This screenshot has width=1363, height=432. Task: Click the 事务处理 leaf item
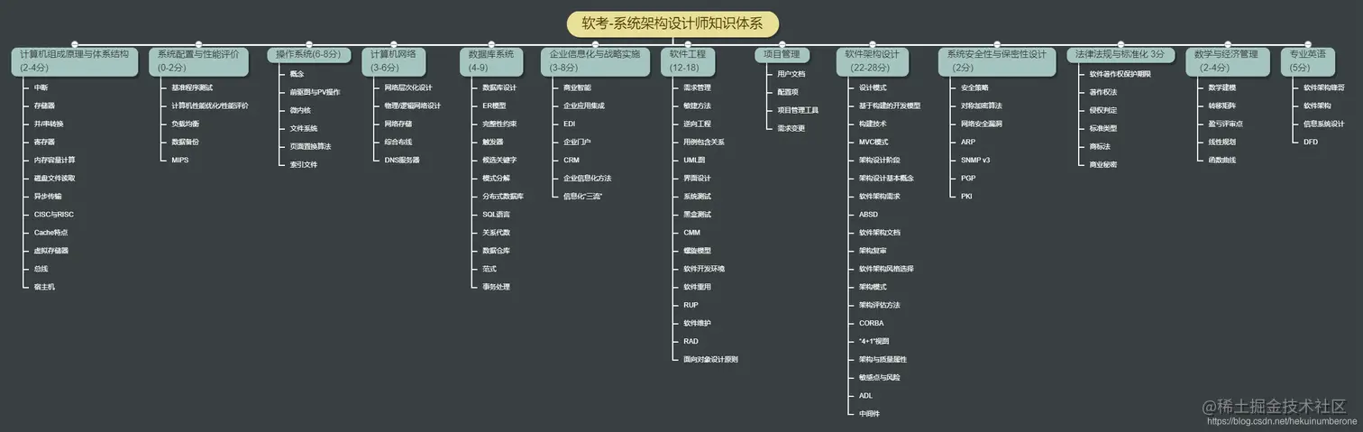pos(496,286)
